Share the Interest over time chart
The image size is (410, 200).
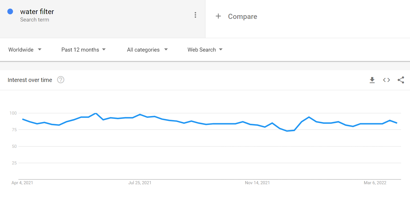[401, 80]
